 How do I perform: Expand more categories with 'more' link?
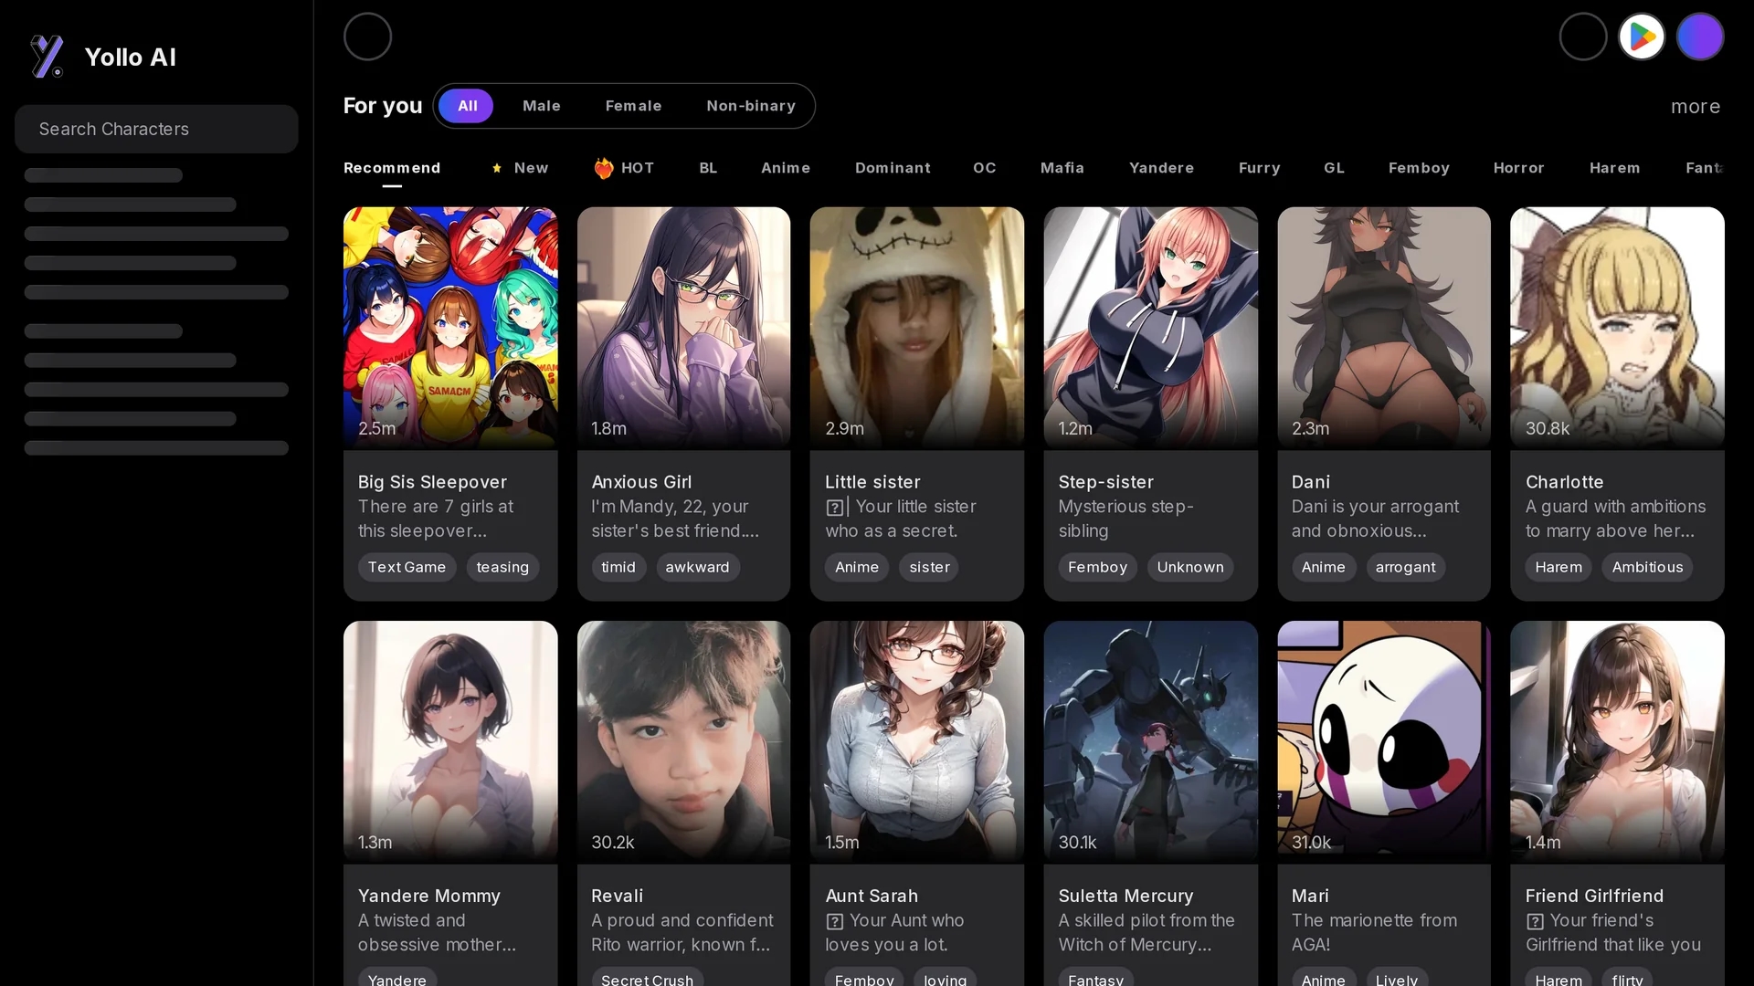click(x=1696, y=107)
